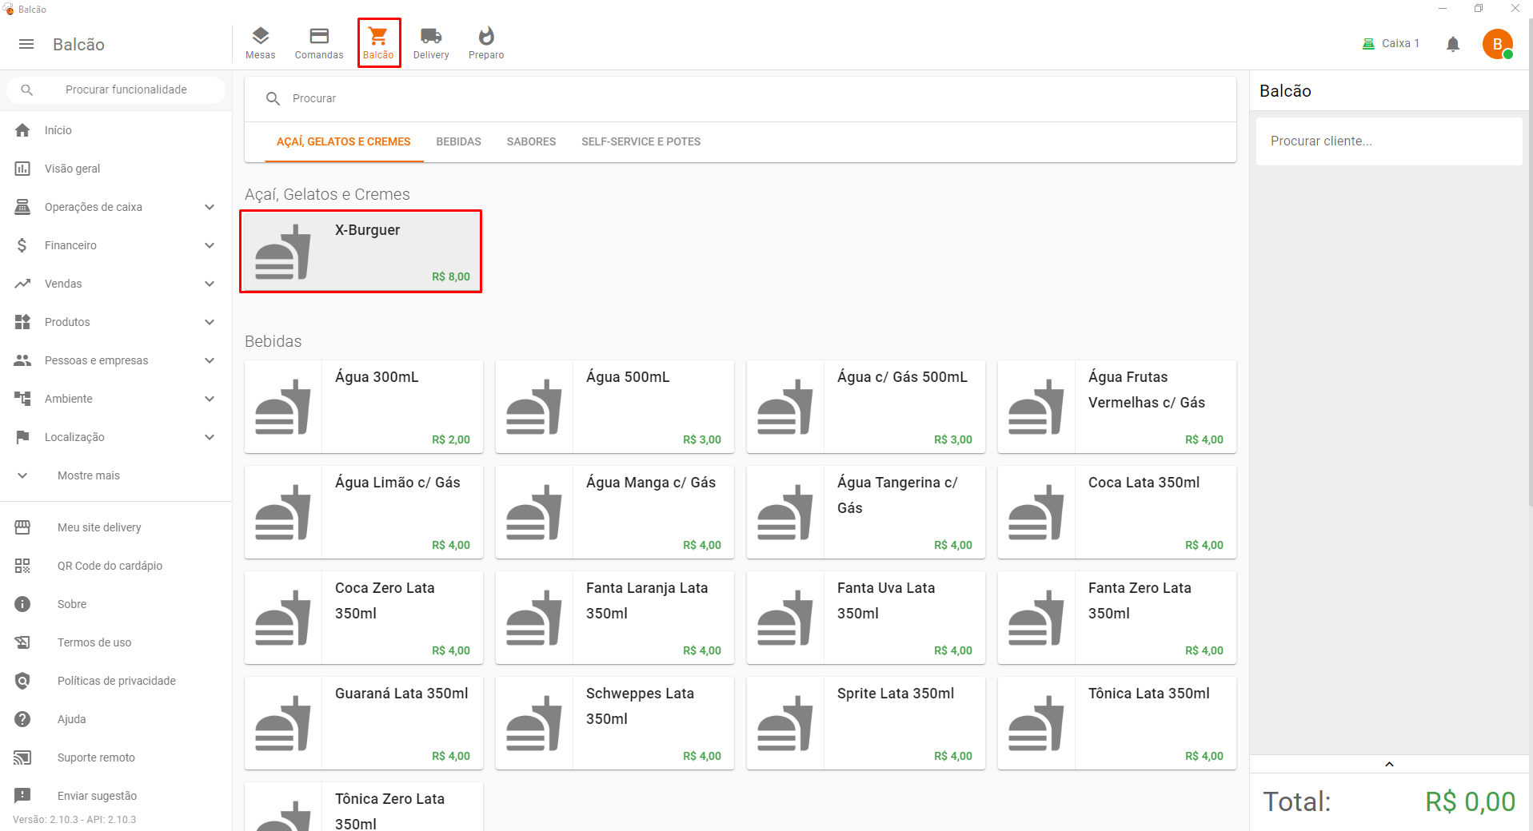Add Coca Zero Lata 350ml card
Screen dimensions: 1533x831
363,618
